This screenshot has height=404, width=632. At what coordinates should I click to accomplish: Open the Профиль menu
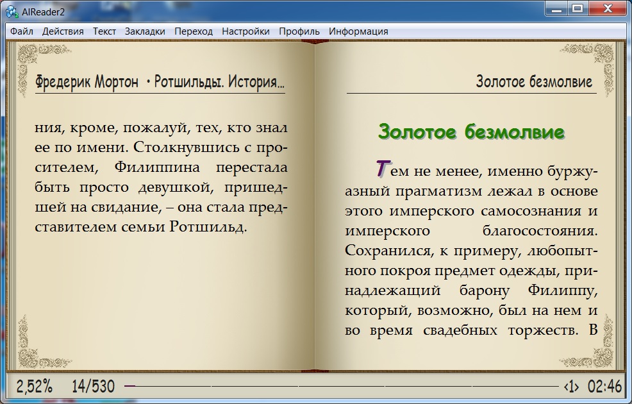pos(299,31)
